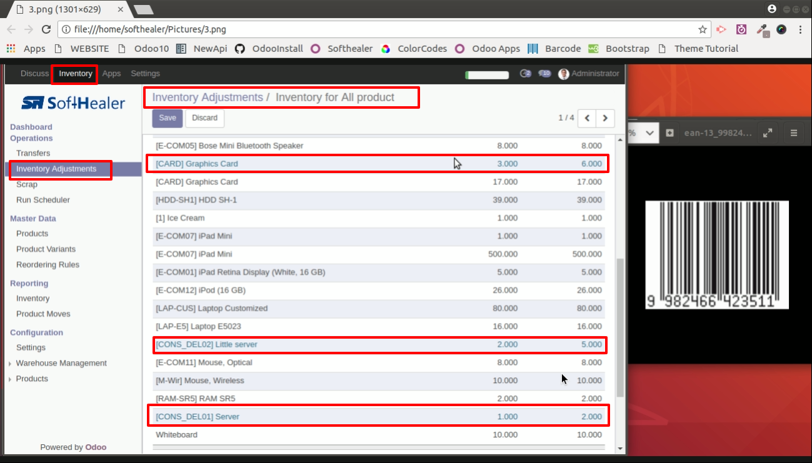The width and height of the screenshot is (812, 463).
Task: Toggle fullscreen in the image viewer window
Action: click(x=768, y=132)
